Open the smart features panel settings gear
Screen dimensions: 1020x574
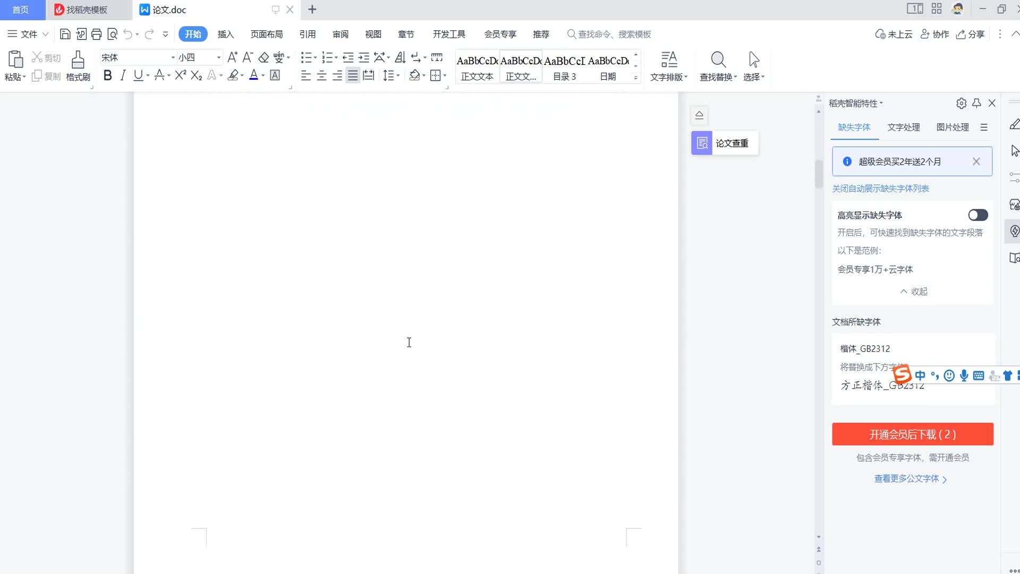pos(961,104)
